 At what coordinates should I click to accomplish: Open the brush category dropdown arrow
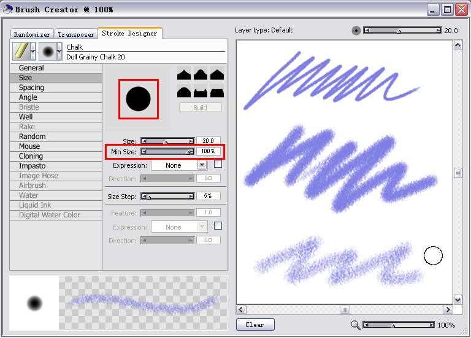pyautogui.click(x=33, y=52)
